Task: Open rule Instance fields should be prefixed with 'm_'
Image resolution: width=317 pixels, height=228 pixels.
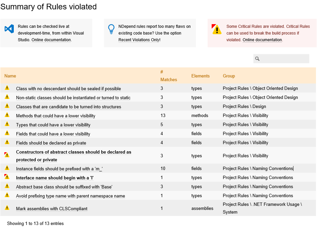Action: pyautogui.click(x=59, y=169)
